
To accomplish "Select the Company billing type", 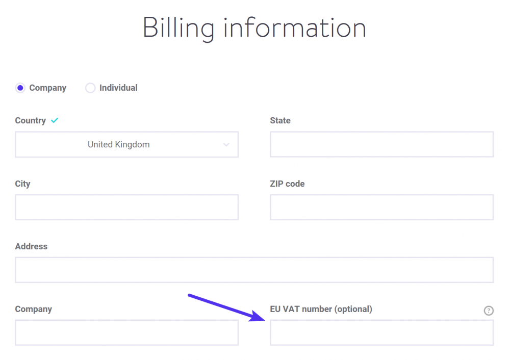I will click(20, 88).
